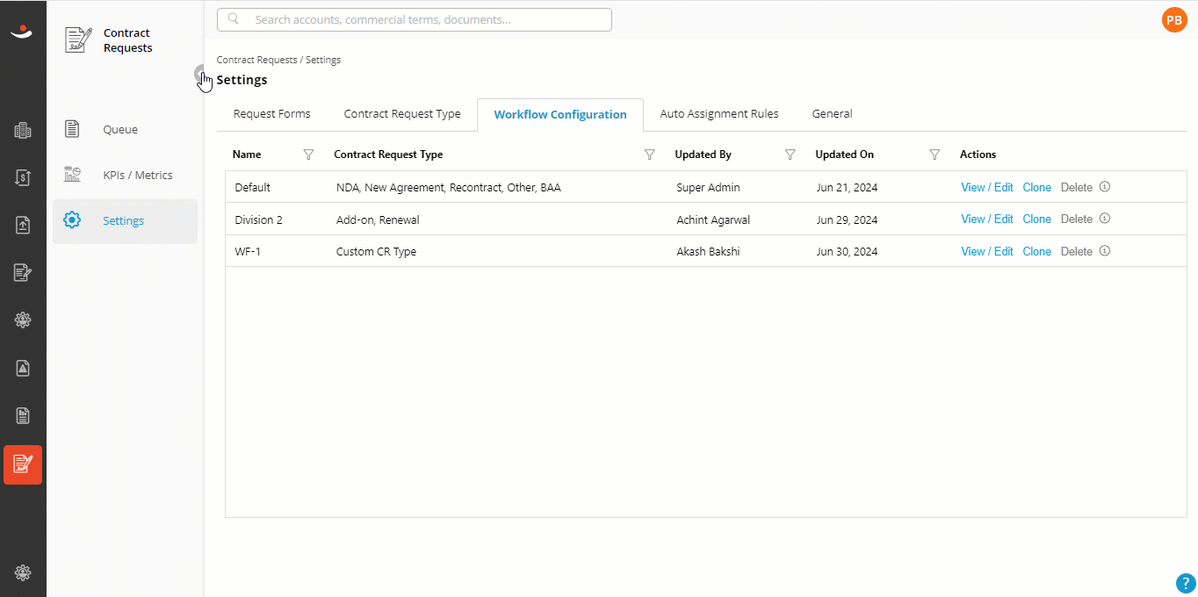Open the document with triangle icon in dark sidebar
This screenshot has height=597, width=1198.
[x=23, y=368]
